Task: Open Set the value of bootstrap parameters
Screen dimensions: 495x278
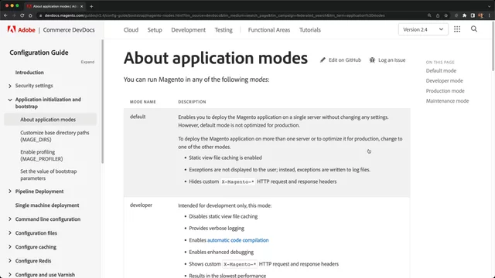Action: [x=48, y=175]
